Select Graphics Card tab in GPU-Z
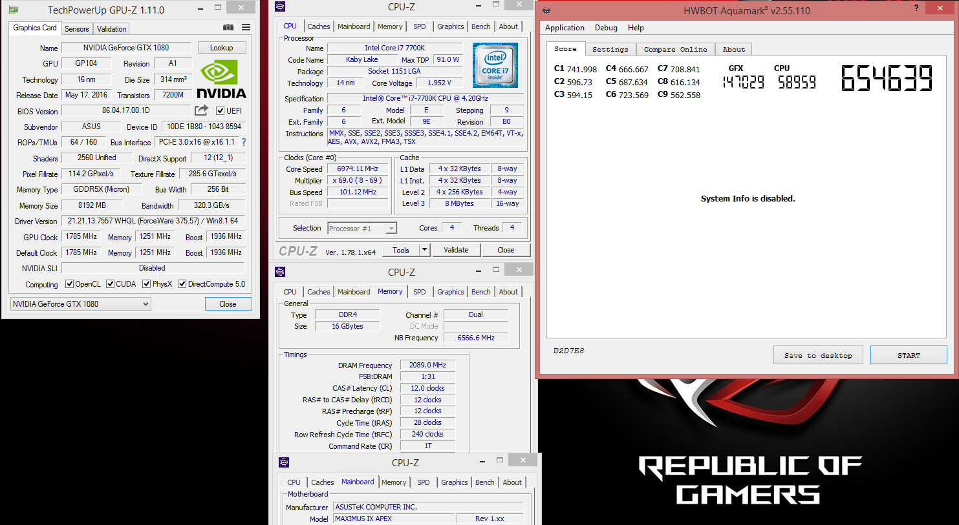959x525 pixels. [35, 28]
